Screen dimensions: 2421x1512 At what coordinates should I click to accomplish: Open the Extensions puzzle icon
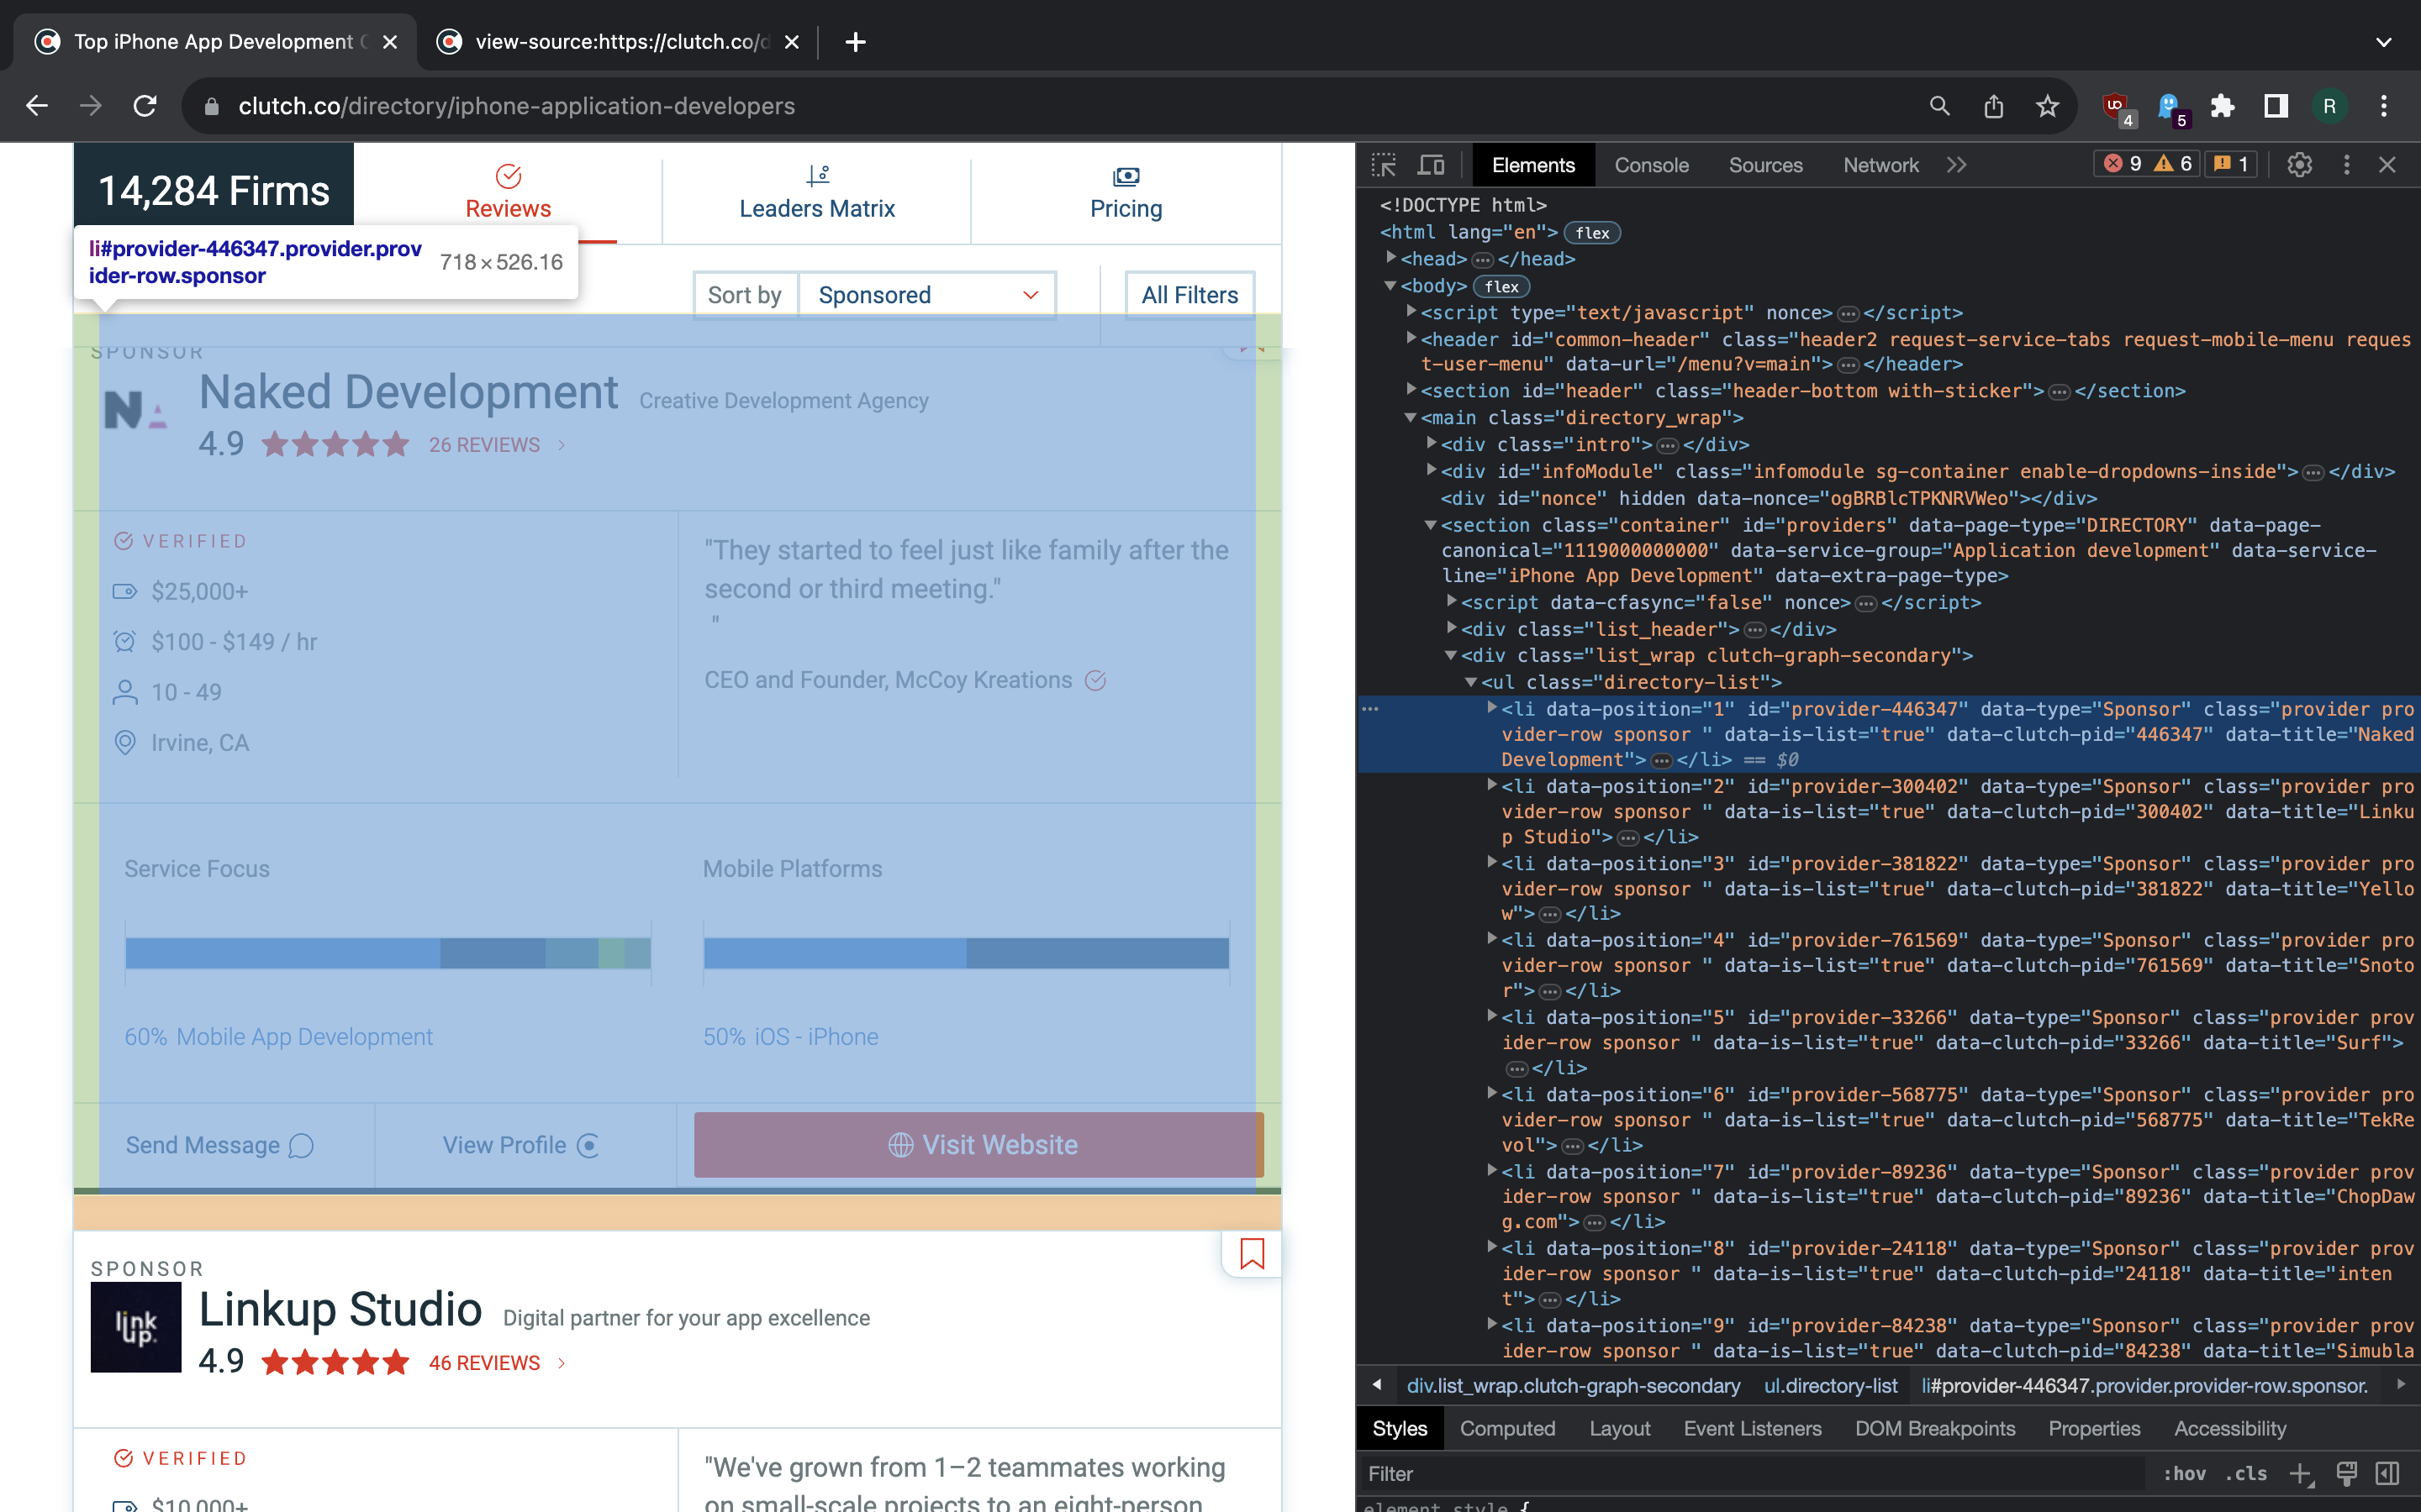(x=2222, y=106)
